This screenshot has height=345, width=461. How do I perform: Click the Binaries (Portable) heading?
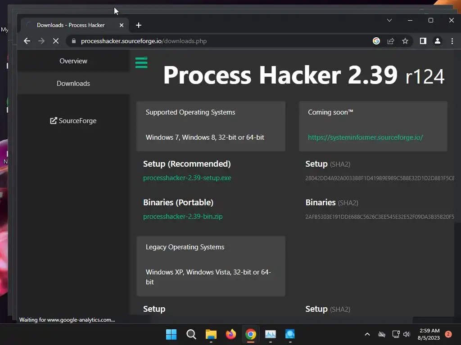click(178, 203)
